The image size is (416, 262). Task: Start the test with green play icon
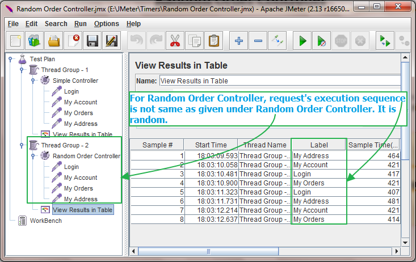[x=302, y=41]
